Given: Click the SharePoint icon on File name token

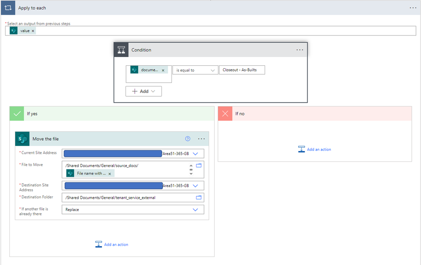Looking at the screenshot, I should click(x=70, y=174).
